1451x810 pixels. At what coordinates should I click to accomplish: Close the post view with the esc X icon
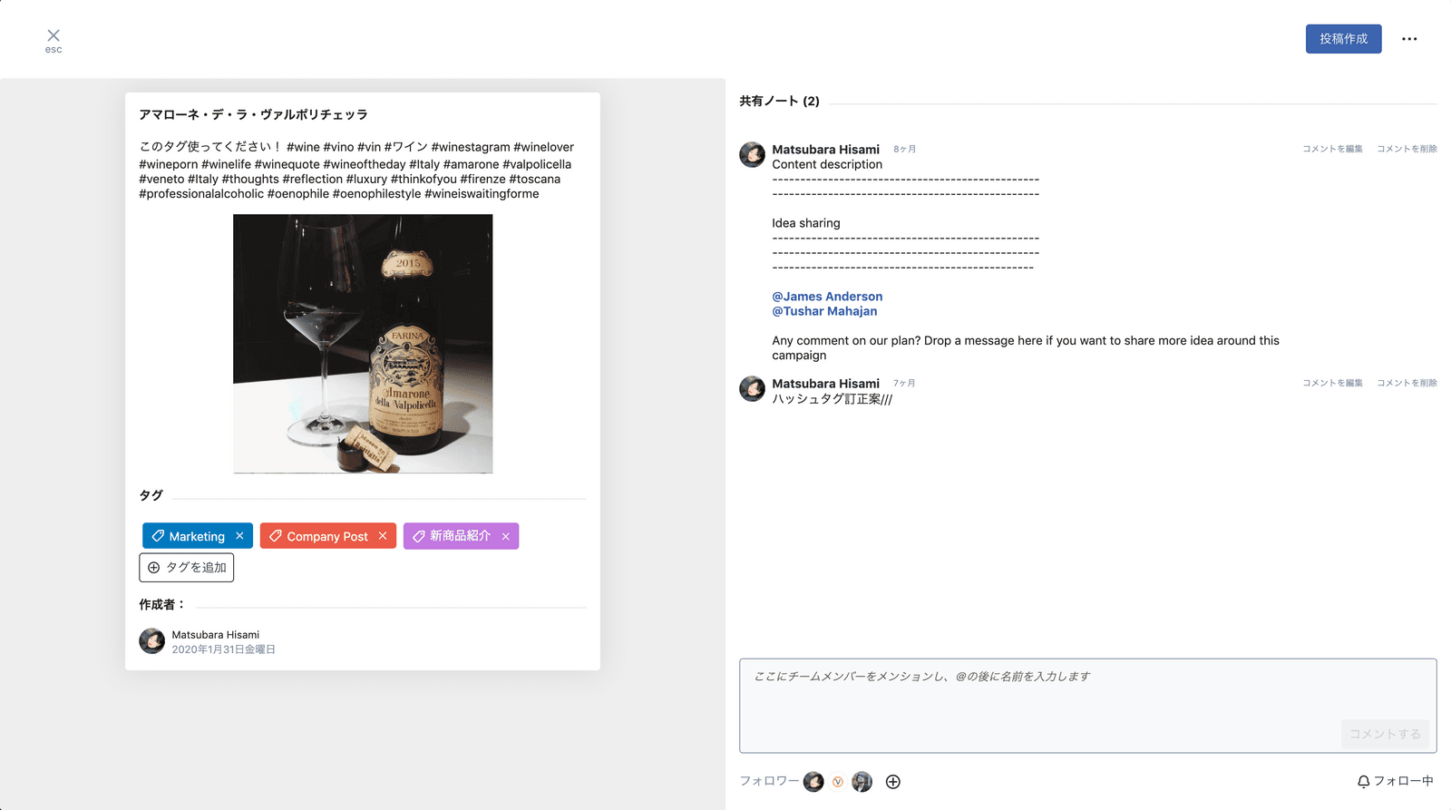54,36
